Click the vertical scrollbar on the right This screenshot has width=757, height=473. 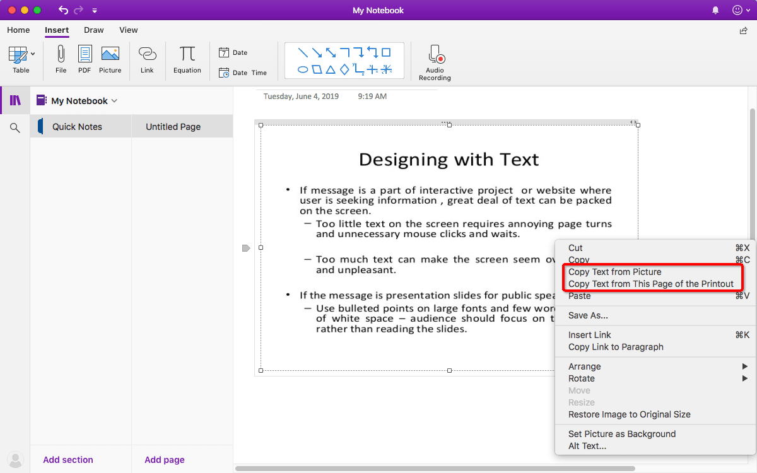(751, 173)
